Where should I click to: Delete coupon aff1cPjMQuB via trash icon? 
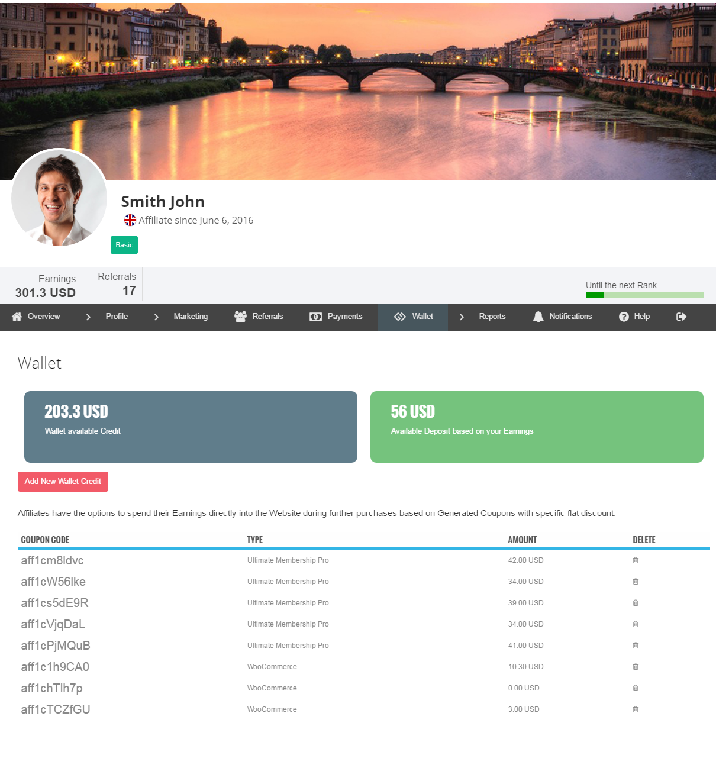636,646
